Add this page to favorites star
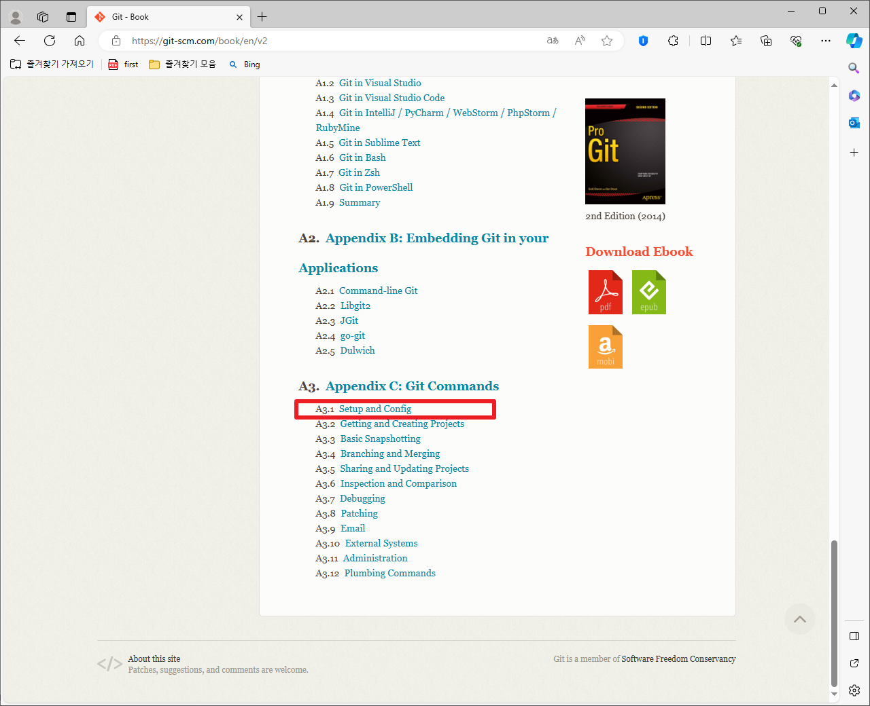 click(x=607, y=41)
